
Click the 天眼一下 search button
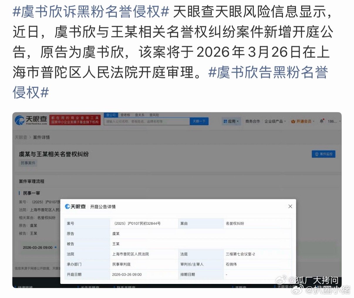coord(199,121)
